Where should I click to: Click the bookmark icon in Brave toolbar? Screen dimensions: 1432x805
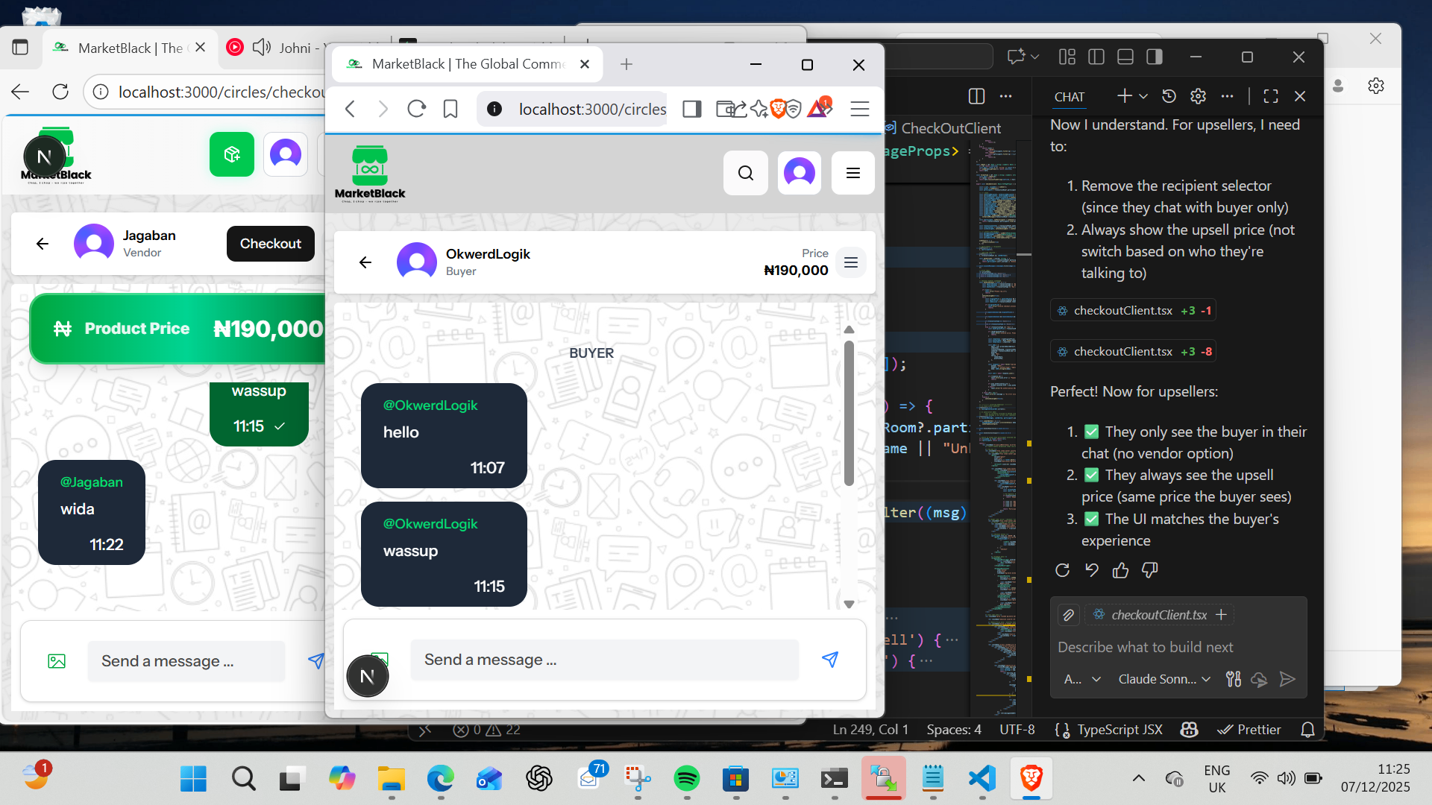pos(450,109)
